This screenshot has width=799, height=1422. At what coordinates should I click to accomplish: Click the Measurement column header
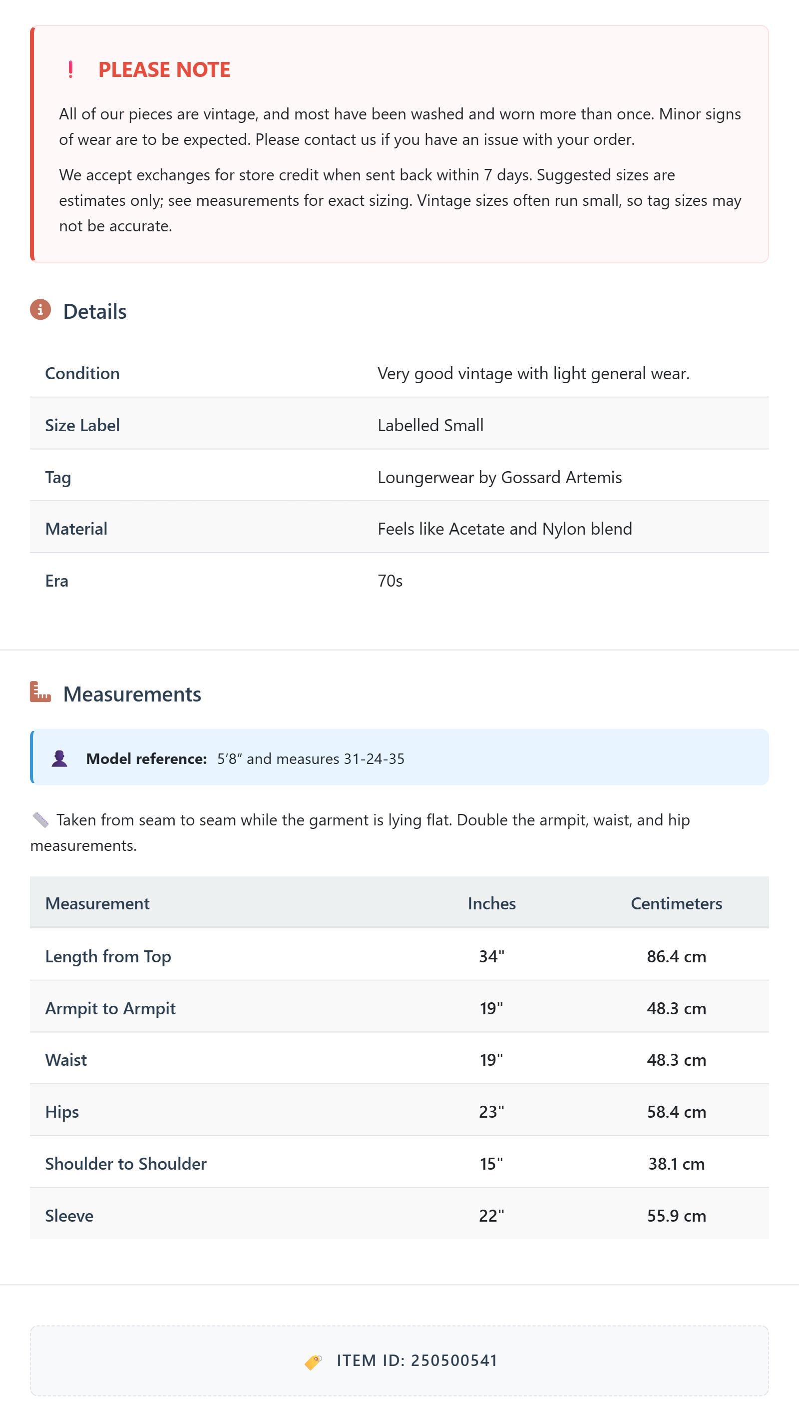97,903
